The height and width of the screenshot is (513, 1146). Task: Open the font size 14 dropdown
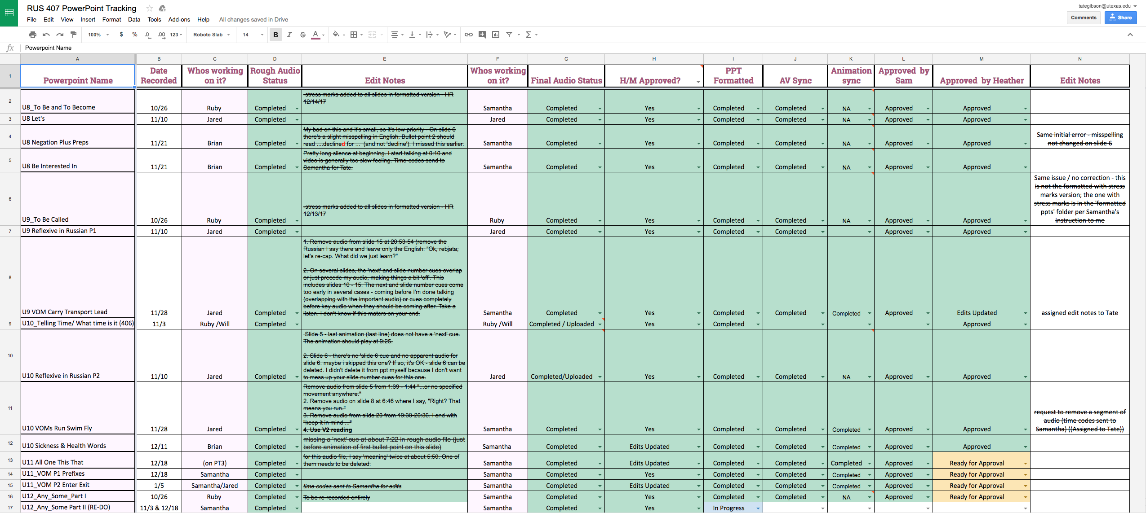coord(253,35)
